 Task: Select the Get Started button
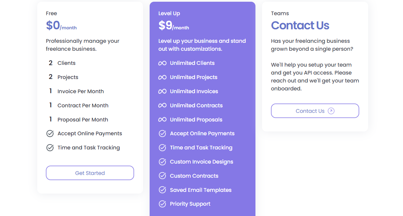pos(90,173)
